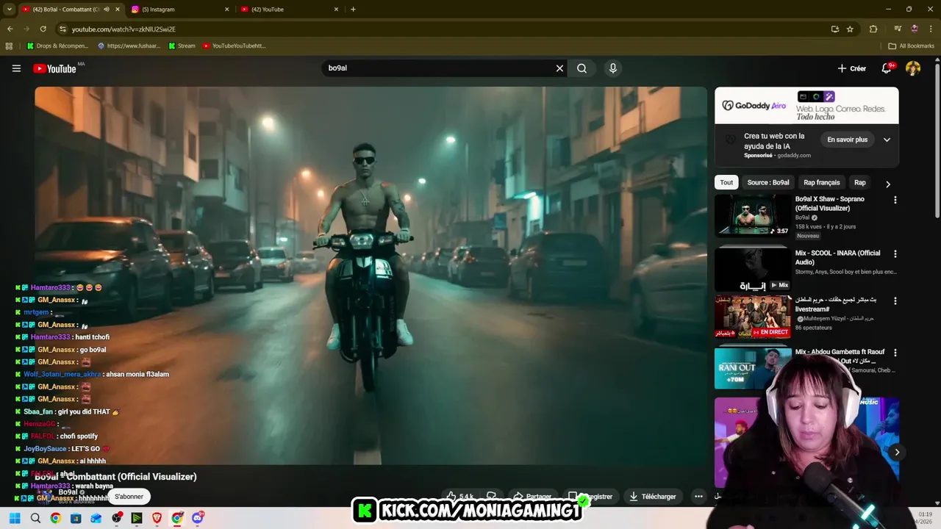This screenshot has height=529, width=941.
Task: Click in the YouTube search box
Action: 437,68
